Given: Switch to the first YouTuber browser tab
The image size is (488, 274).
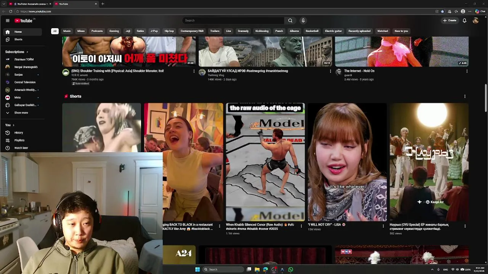Looking at the screenshot, I should [30, 4].
